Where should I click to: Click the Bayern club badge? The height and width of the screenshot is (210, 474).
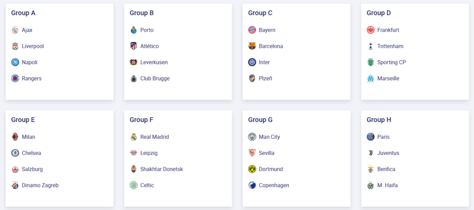(252, 30)
